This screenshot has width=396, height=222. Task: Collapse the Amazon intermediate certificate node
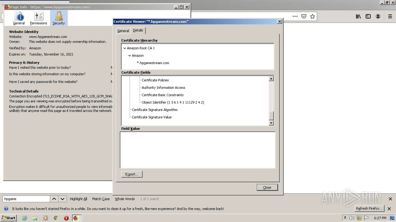(130, 55)
